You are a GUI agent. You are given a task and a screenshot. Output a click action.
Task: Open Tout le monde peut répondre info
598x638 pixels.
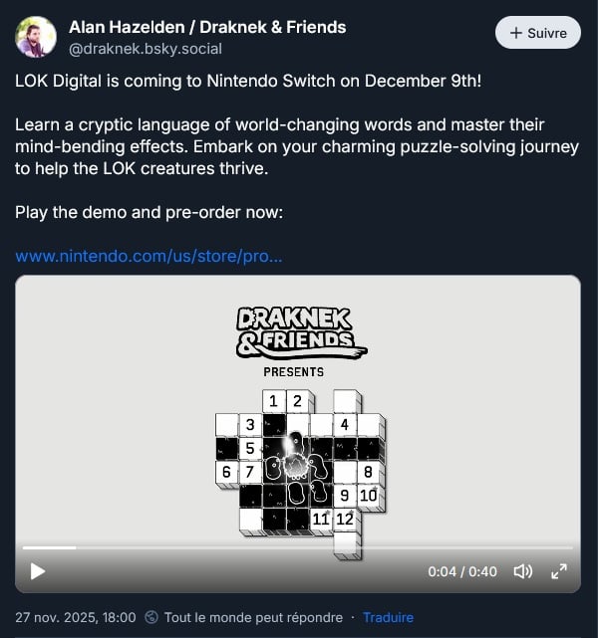click(x=253, y=617)
